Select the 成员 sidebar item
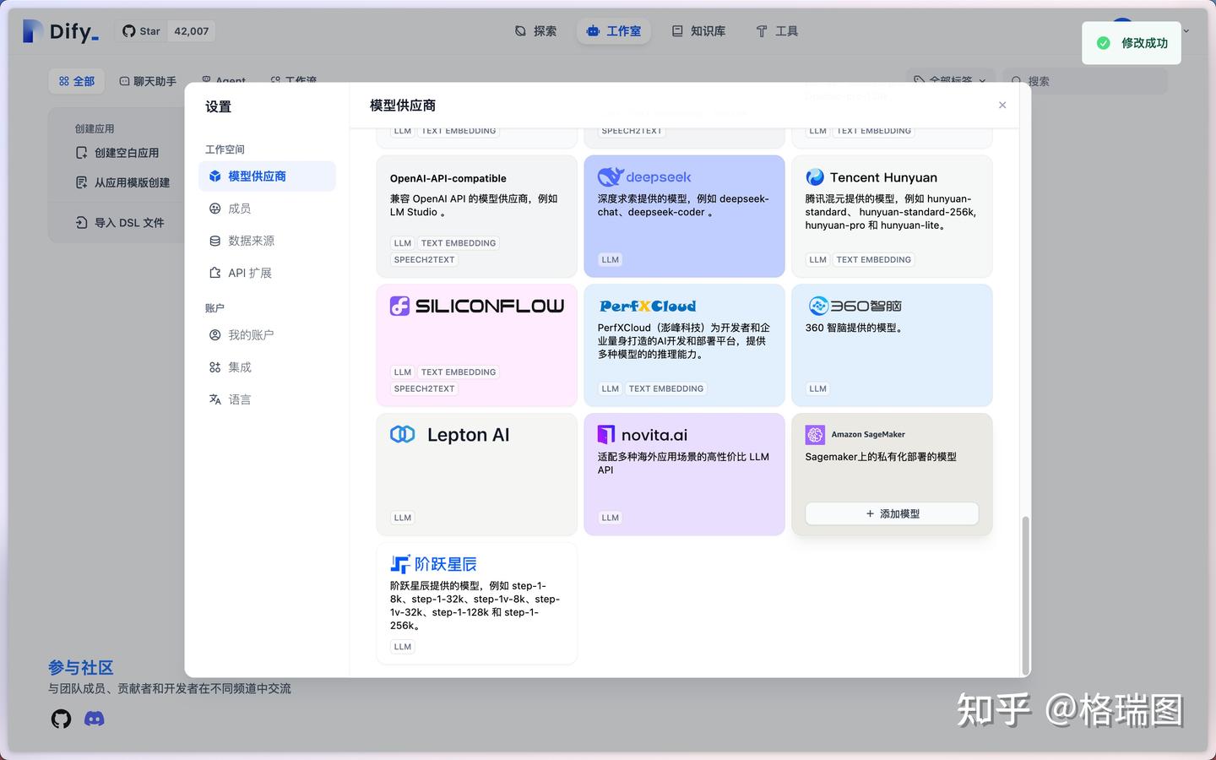The width and height of the screenshot is (1216, 760). [239, 208]
